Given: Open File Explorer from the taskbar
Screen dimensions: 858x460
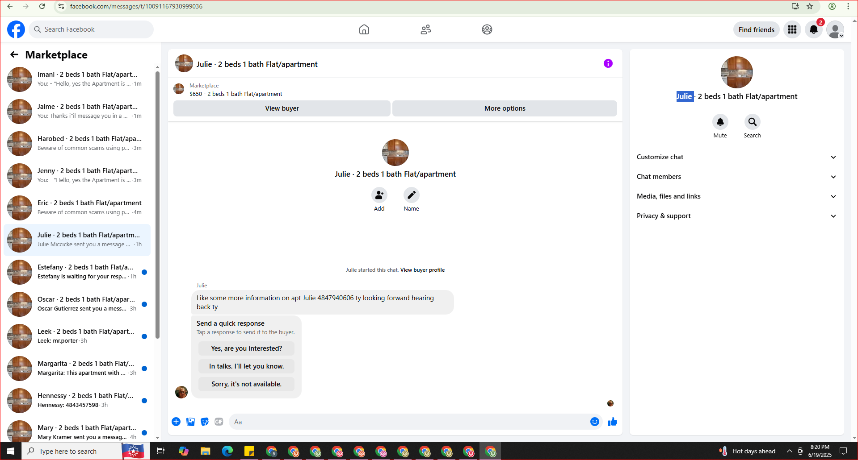Looking at the screenshot, I should tap(205, 451).
